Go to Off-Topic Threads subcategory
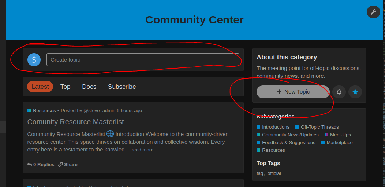The width and height of the screenshot is (385, 187). pyautogui.click(x=319, y=127)
